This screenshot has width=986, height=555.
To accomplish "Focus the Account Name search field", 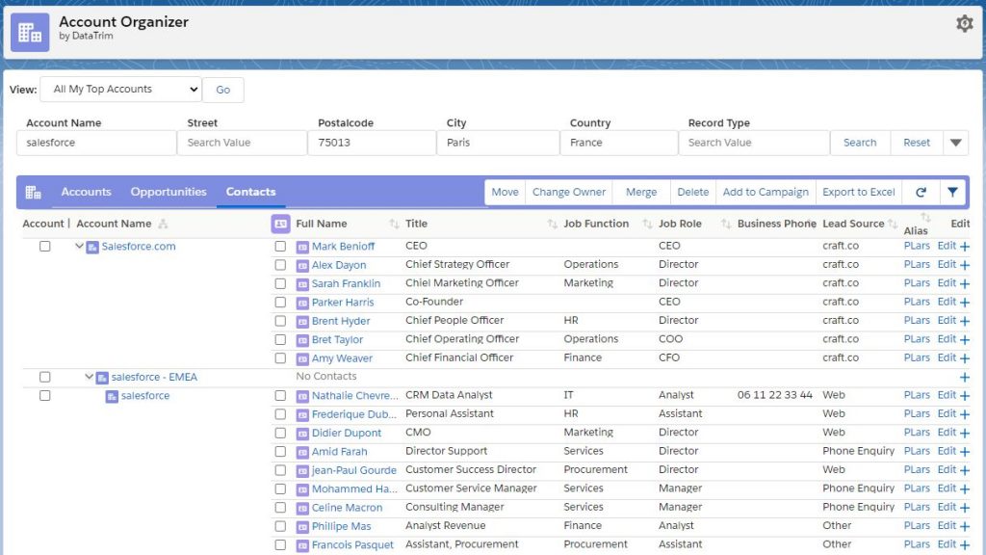I will 96,143.
